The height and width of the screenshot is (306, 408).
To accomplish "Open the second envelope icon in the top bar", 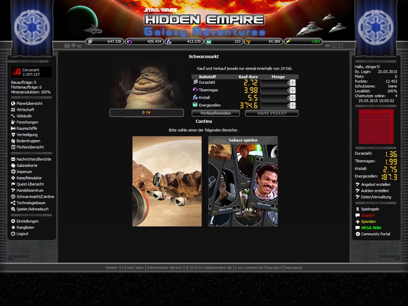I will pyautogui.click(x=341, y=45).
